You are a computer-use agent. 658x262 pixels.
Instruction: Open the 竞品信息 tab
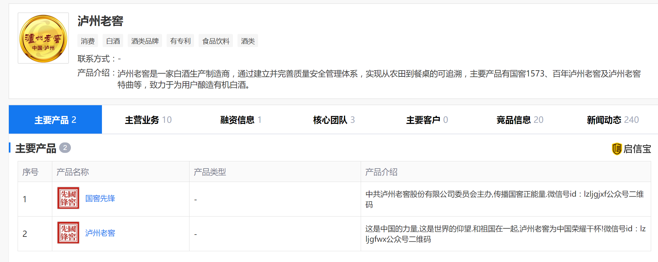point(520,120)
